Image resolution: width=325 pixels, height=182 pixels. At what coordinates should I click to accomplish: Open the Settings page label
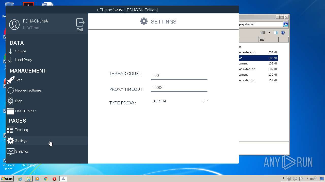pos(21,141)
